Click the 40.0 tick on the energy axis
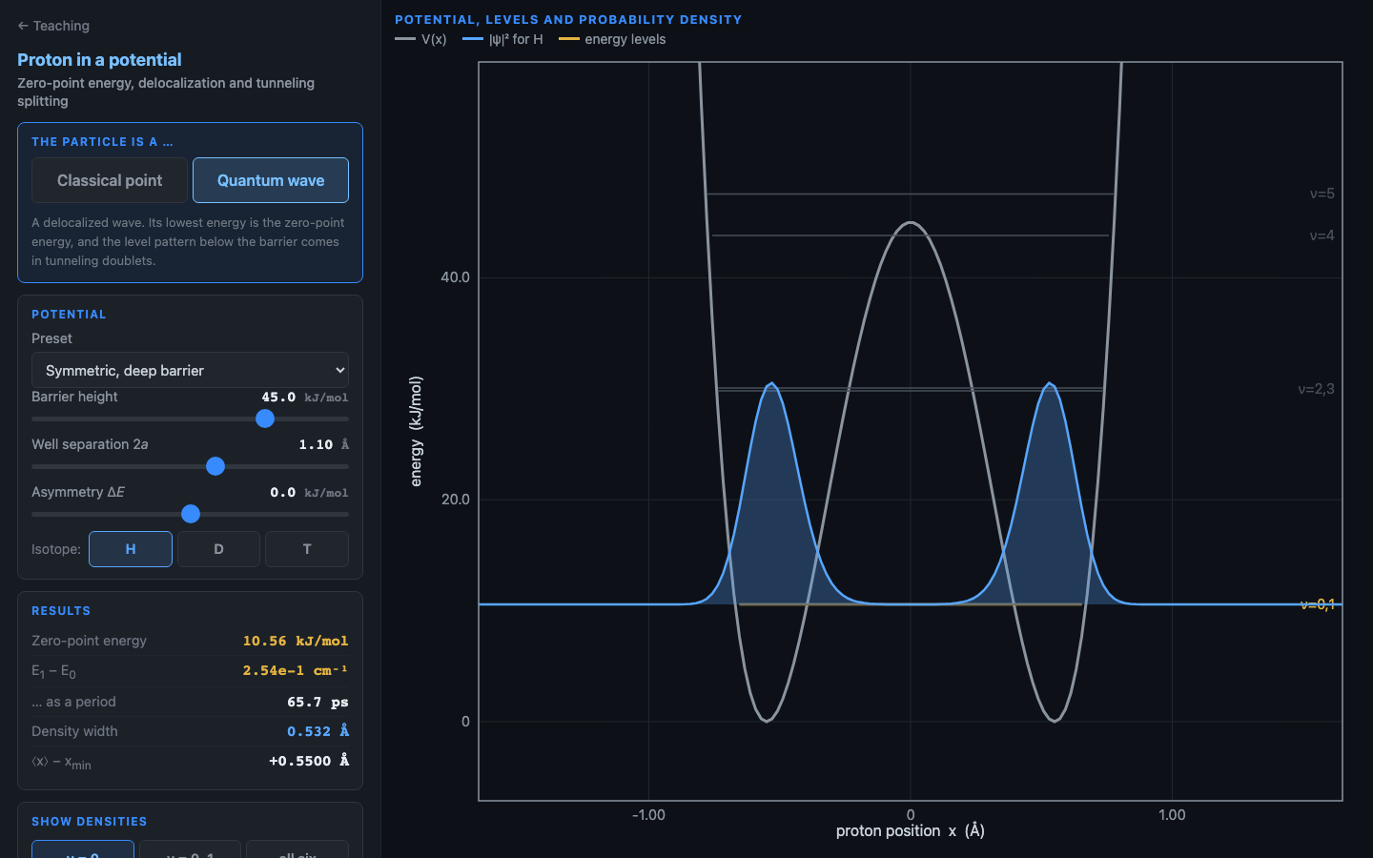 point(455,277)
